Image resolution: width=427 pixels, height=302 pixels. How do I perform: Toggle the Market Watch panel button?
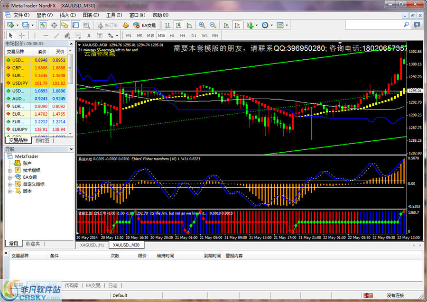point(43,25)
